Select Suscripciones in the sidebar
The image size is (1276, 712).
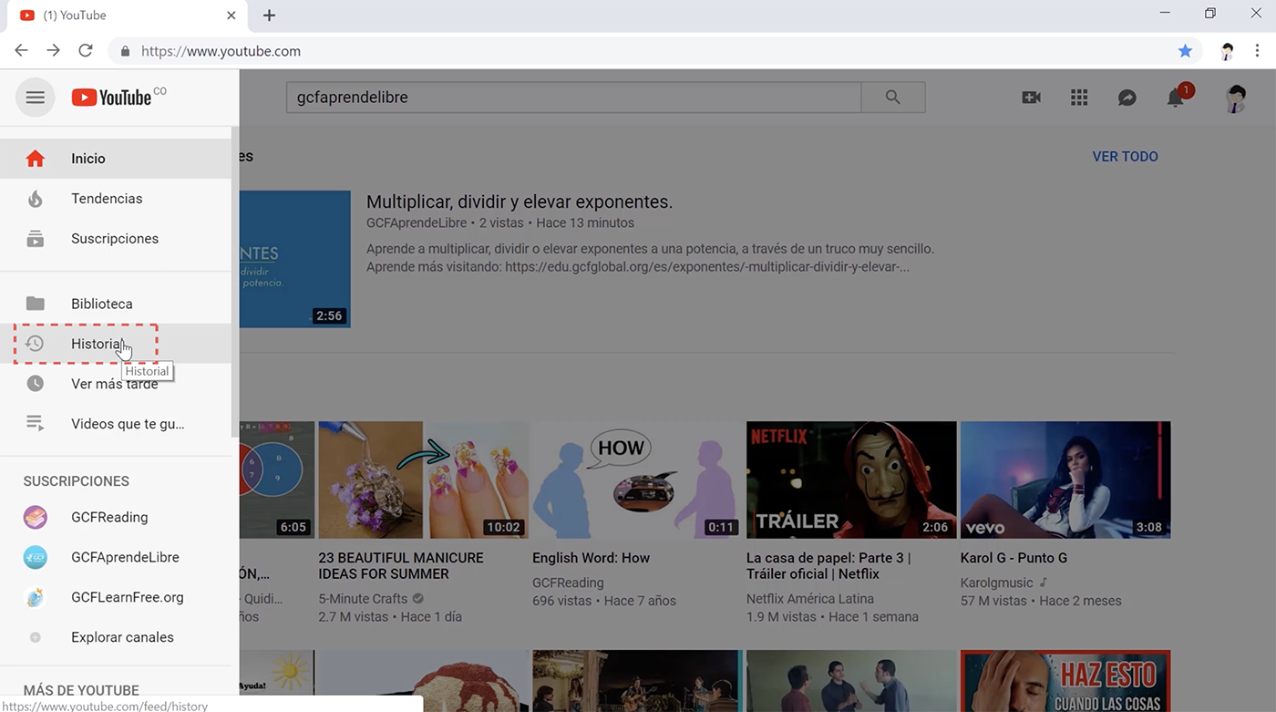pos(116,239)
